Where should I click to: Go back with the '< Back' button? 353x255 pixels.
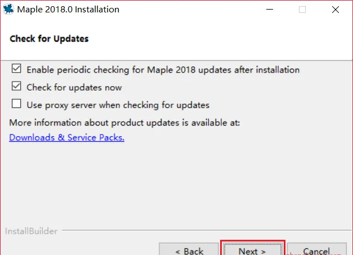tap(189, 249)
